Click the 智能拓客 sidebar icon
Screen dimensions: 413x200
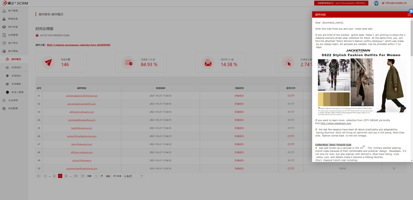click(x=4, y=19)
